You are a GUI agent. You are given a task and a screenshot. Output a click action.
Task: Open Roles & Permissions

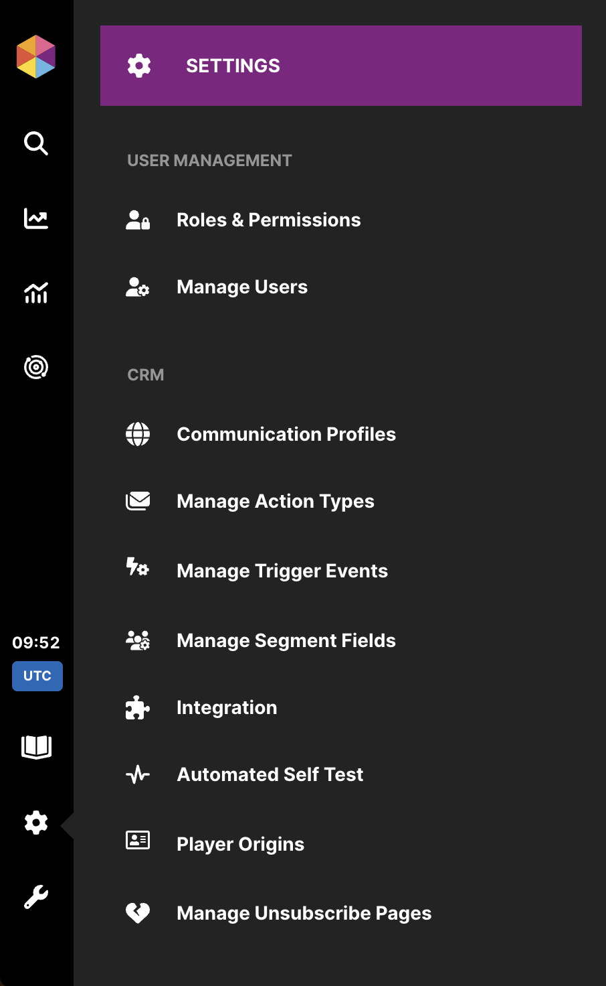tap(268, 220)
